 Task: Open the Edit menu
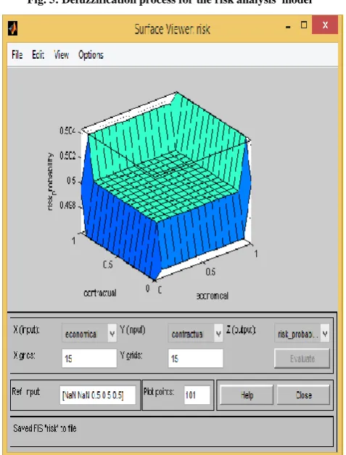[38, 54]
